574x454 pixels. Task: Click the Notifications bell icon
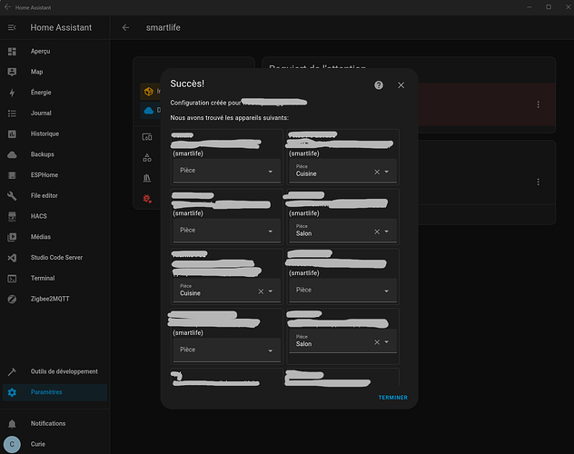pyautogui.click(x=12, y=424)
